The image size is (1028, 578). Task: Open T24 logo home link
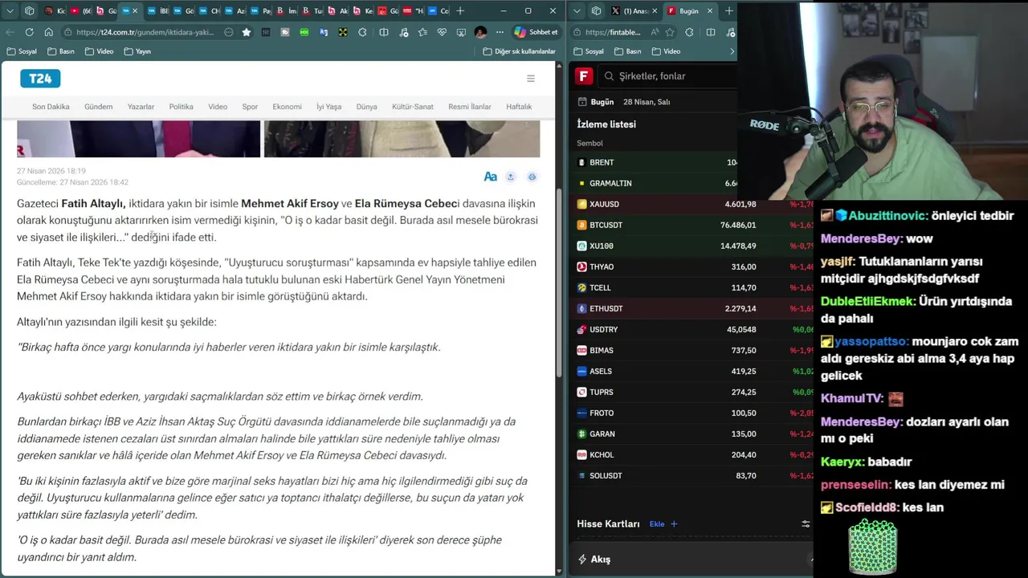click(x=40, y=78)
